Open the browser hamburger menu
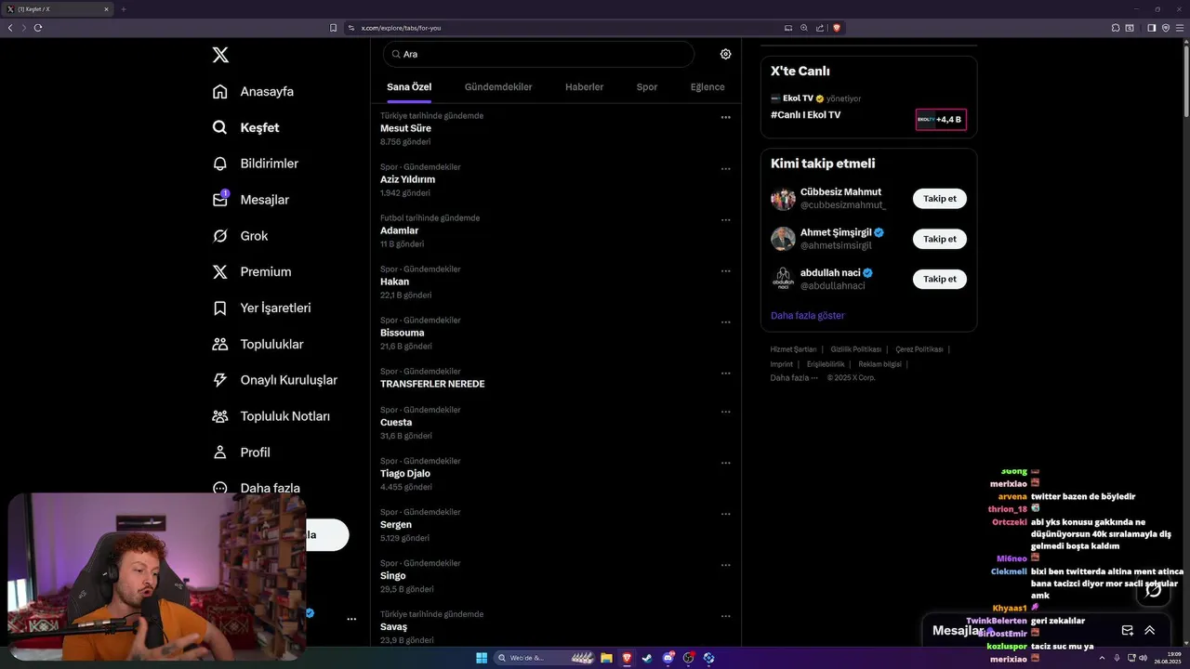The height and width of the screenshot is (669, 1190). (1181, 28)
